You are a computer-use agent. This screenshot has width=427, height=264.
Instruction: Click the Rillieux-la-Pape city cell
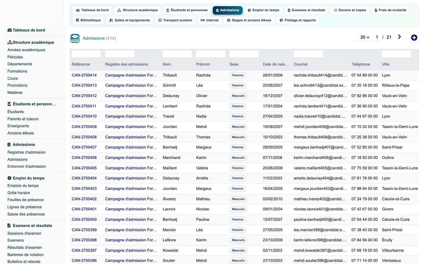click(396, 86)
